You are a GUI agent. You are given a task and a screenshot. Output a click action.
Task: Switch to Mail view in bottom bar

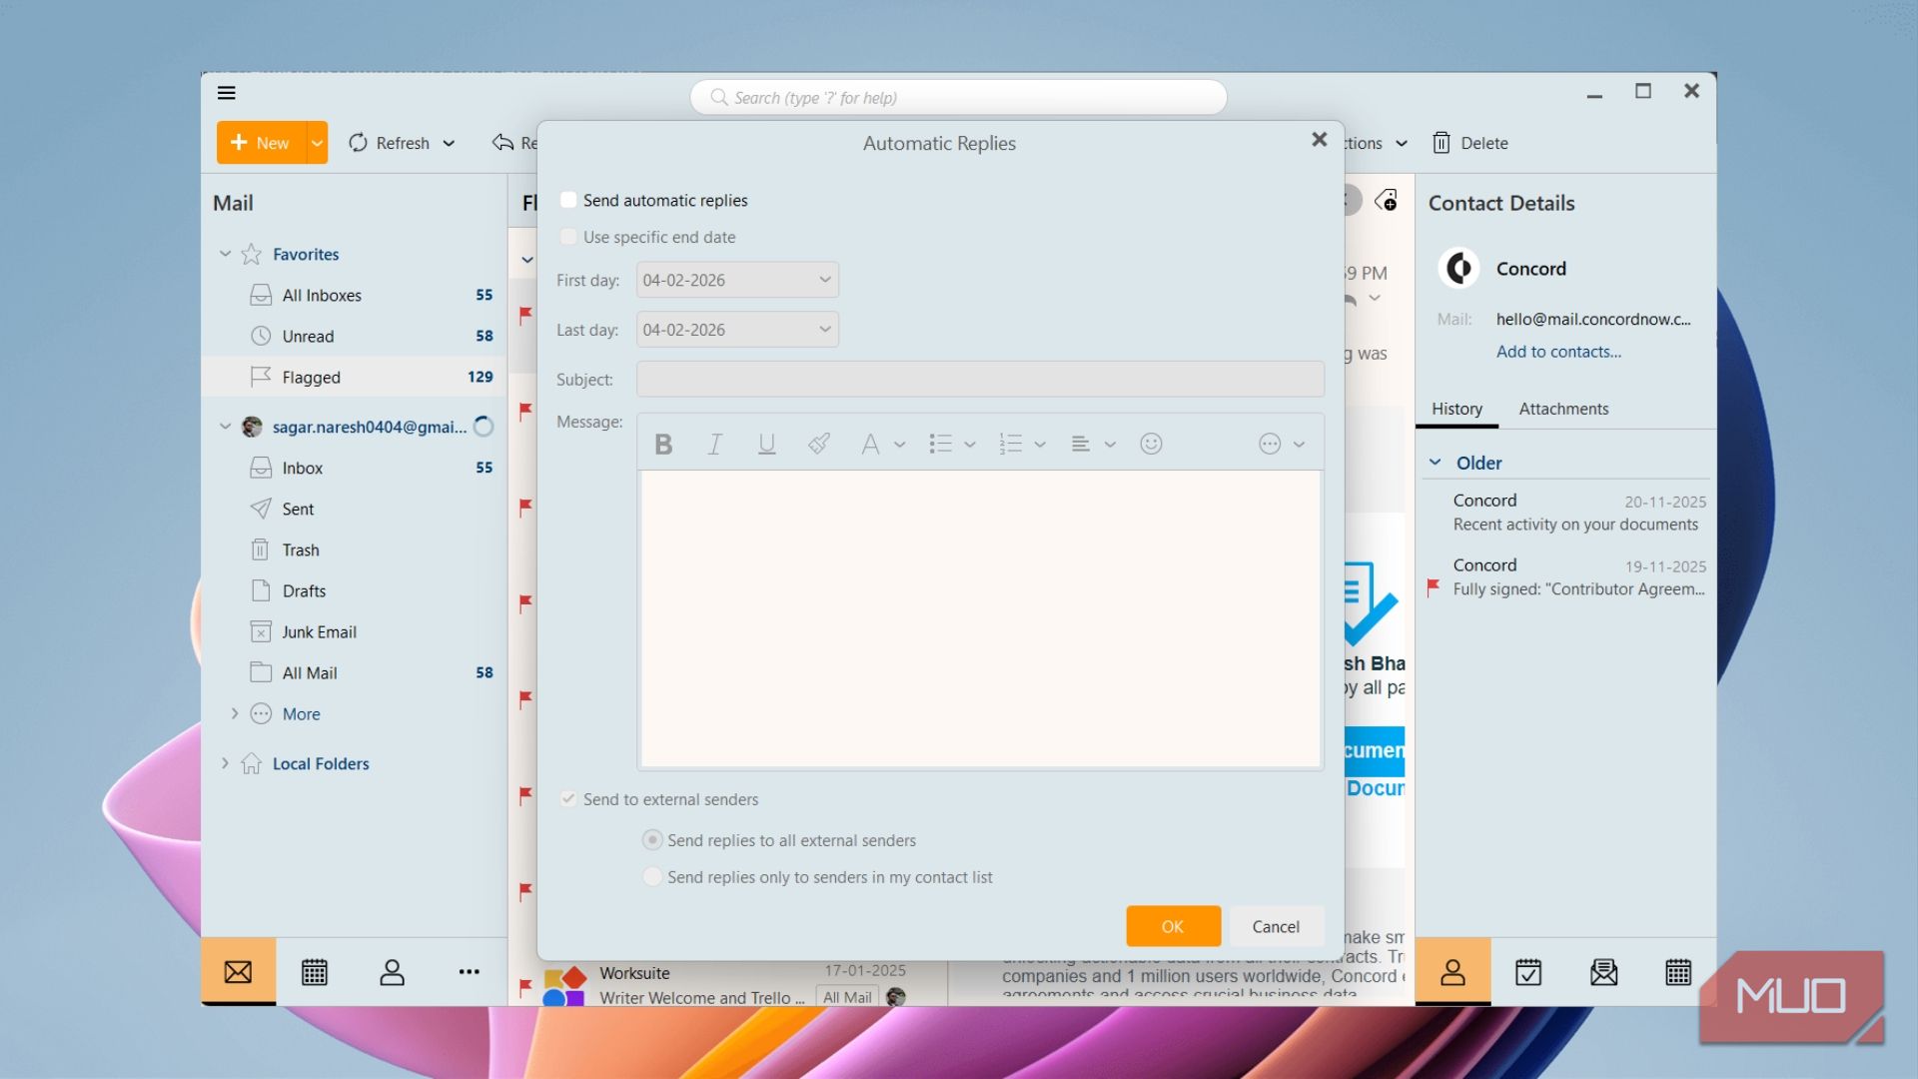238,971
